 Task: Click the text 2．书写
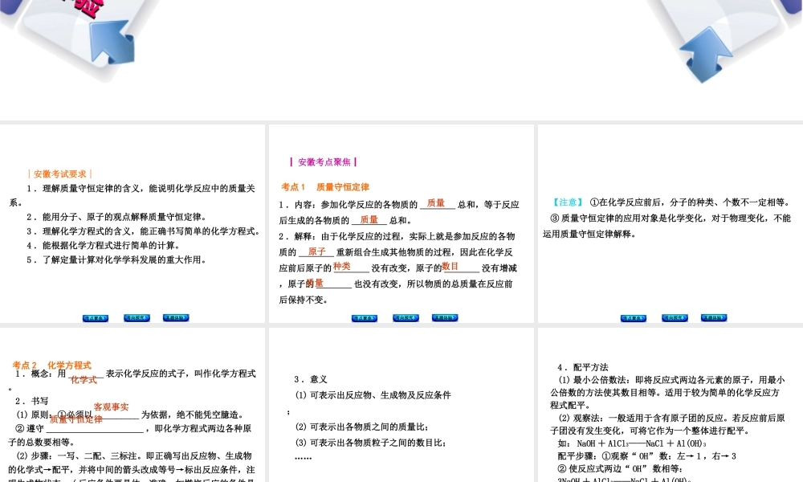(32, 401)
